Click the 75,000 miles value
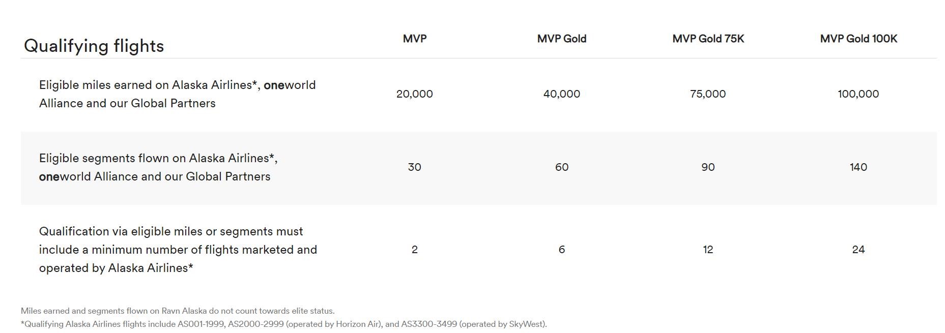This screenshot has height=333, width=945. 708,94
